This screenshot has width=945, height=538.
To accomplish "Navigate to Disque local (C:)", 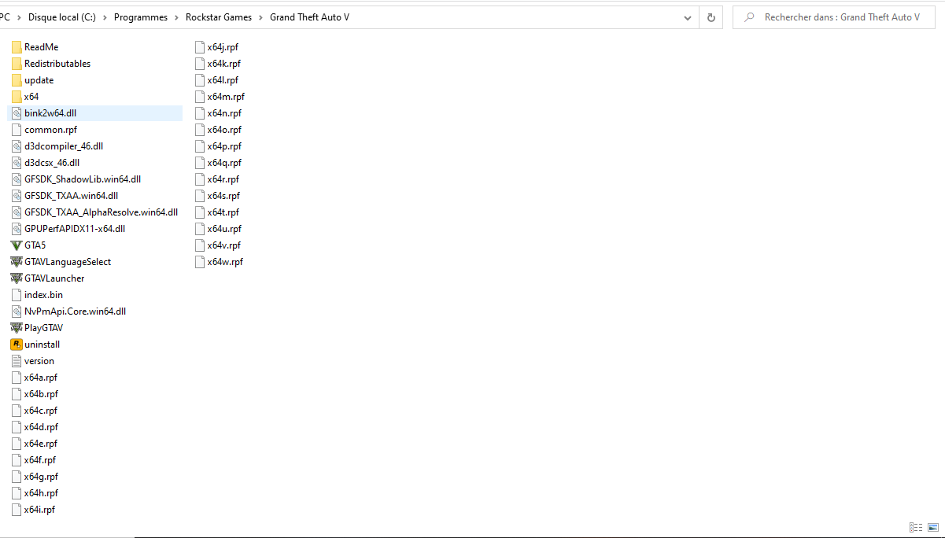I will (x=63, y=17).
